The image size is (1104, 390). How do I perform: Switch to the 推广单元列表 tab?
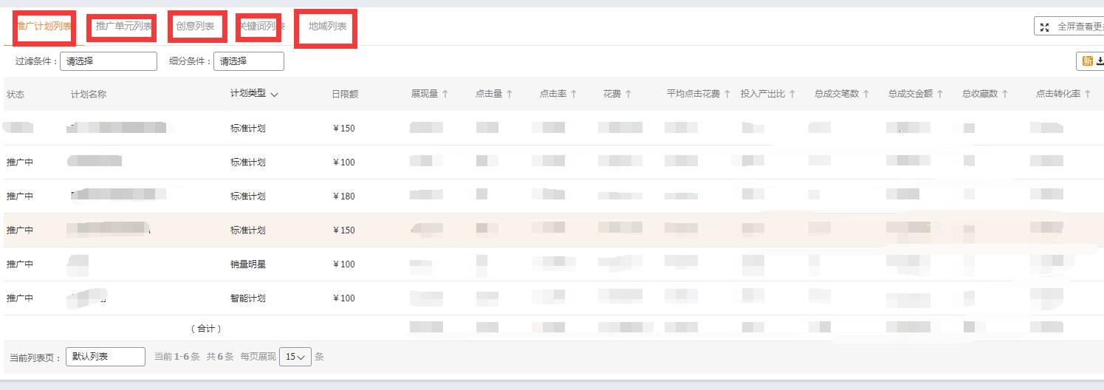(x=123, y=27)
